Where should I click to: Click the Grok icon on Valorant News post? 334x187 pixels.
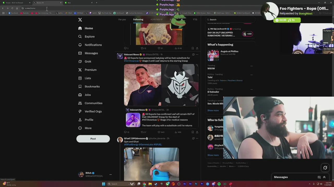click(193, 55)
